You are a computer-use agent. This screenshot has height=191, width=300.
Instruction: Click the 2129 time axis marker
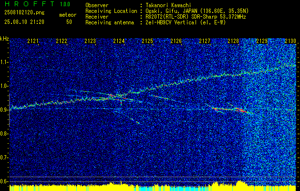click(x=262, y=41)
